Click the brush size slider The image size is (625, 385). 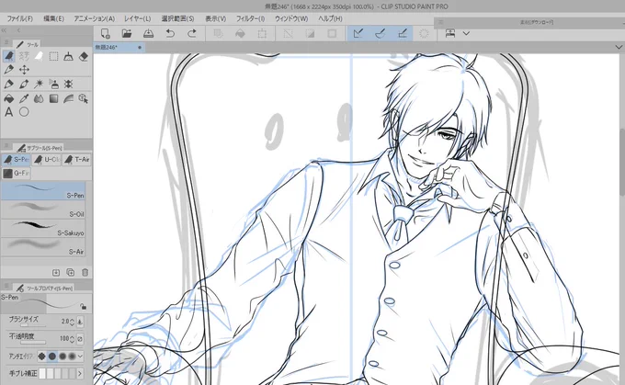click(33, 325)
